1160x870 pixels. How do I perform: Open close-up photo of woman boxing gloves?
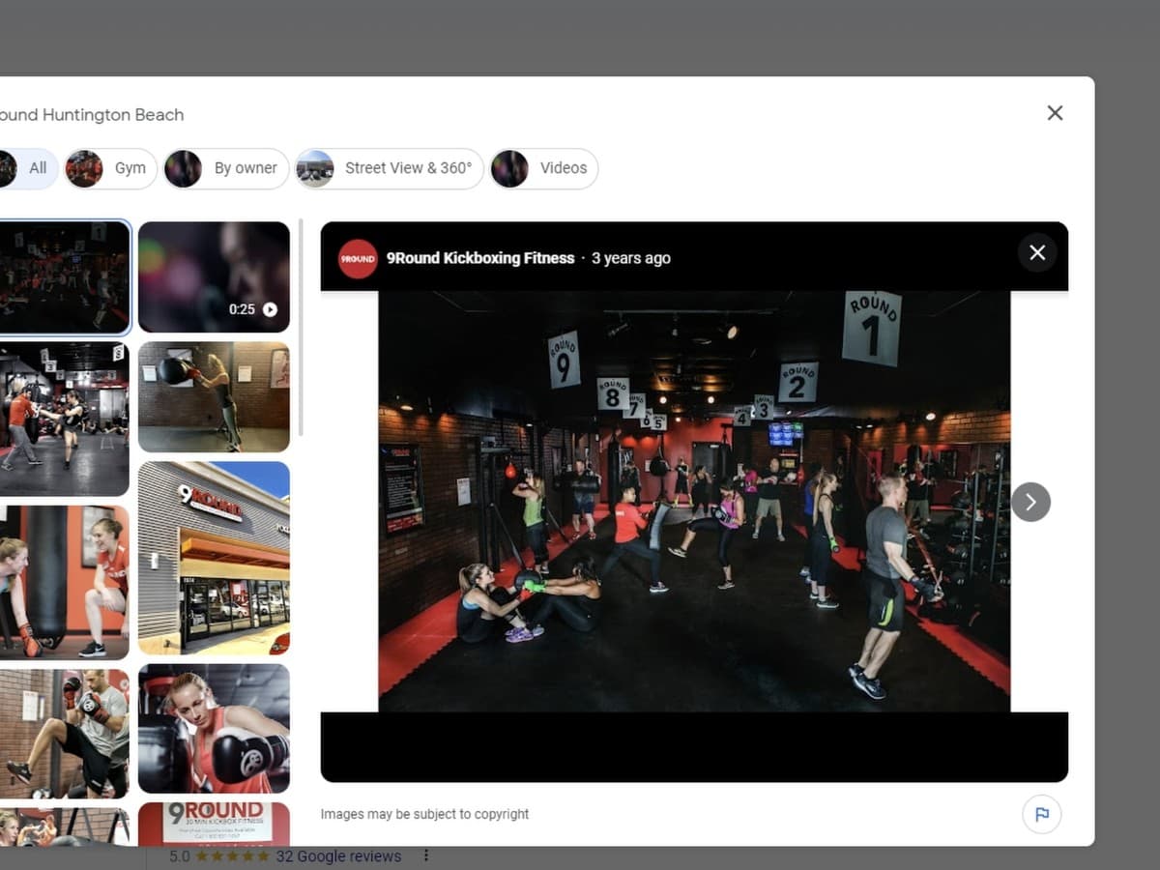(214, 728)
